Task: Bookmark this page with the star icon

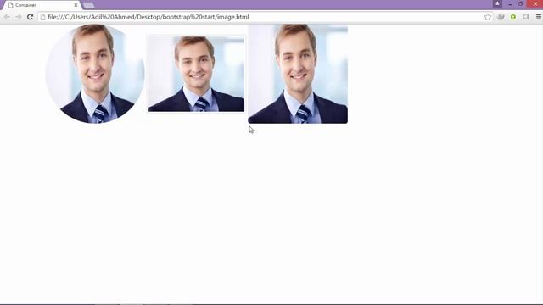Action: click(488, 17)
